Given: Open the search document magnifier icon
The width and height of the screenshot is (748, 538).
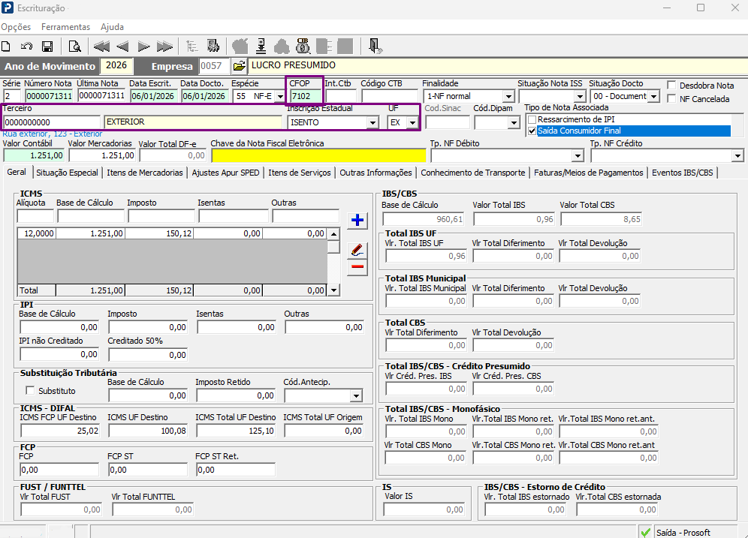Looking at the screenshot, I should pos(74,47).
